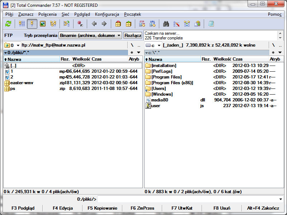This screenshot has width=287, height=215.
Task: Toggle the directory tree view icon
Action: pos(53,24)
